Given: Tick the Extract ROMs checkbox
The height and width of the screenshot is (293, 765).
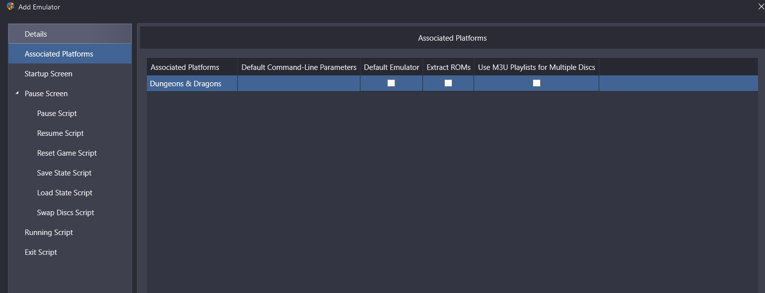Looking at the screenshot, I should tap(448, 83).
